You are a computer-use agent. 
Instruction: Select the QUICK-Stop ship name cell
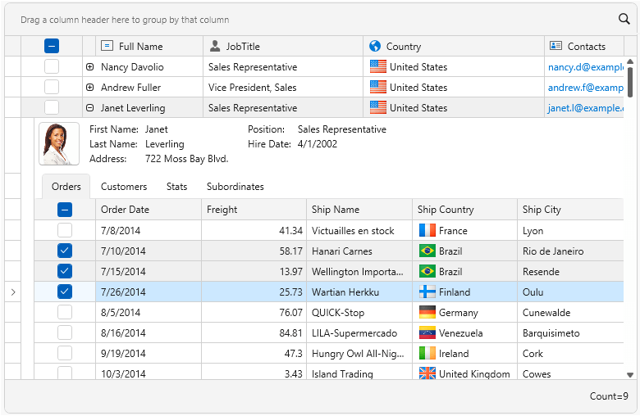[x=359, y=312]
